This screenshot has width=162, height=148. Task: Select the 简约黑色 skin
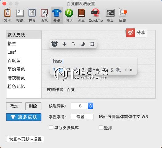[x=24, y=69]
